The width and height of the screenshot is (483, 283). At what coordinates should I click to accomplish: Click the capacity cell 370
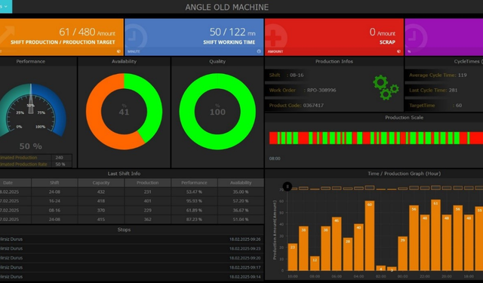(x=101, y=211)
